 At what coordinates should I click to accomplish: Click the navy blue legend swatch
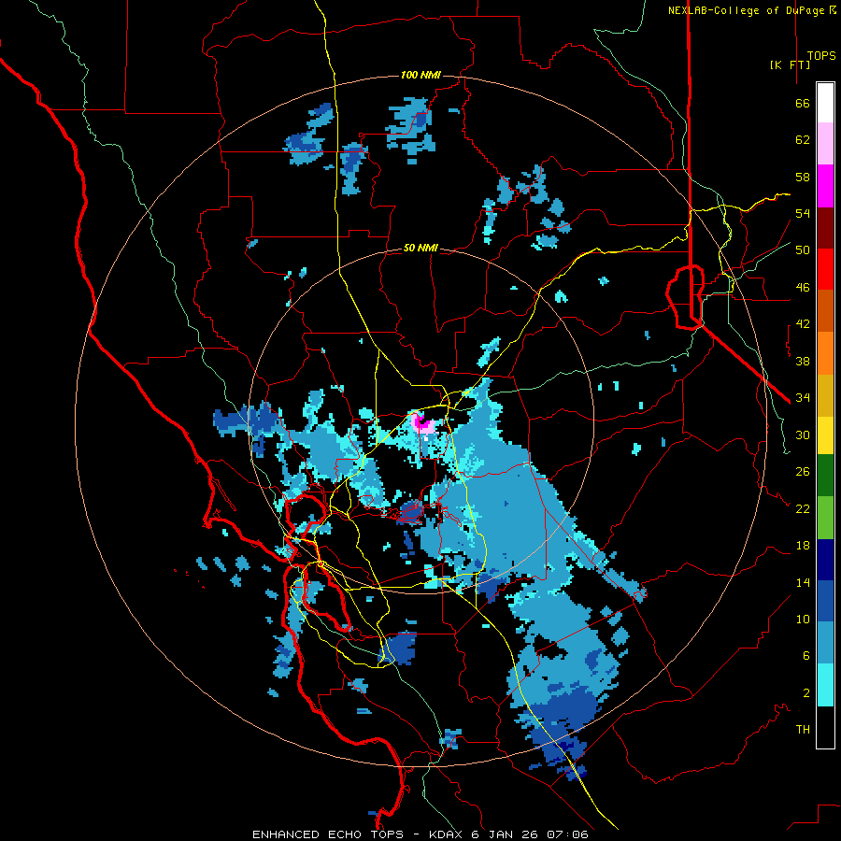click(x=825, y=560)
